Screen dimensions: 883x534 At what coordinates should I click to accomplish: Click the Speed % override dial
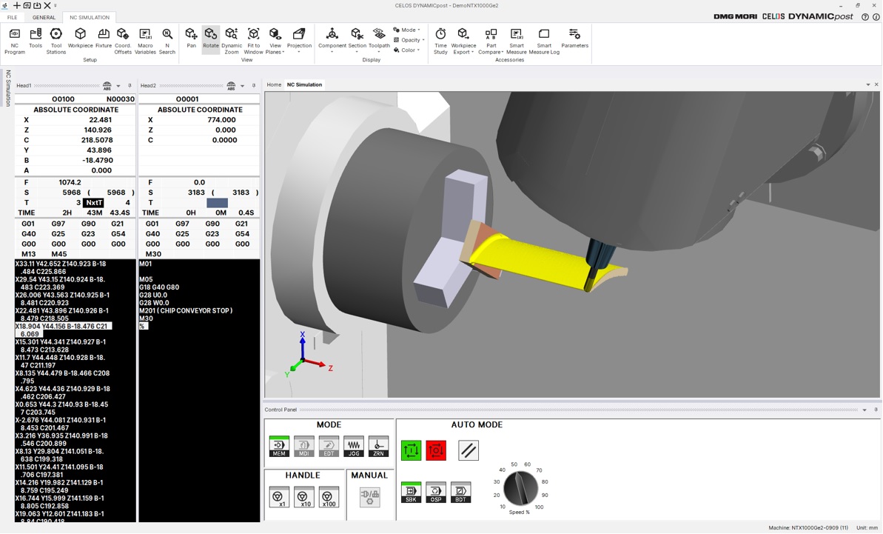[521, 489]
